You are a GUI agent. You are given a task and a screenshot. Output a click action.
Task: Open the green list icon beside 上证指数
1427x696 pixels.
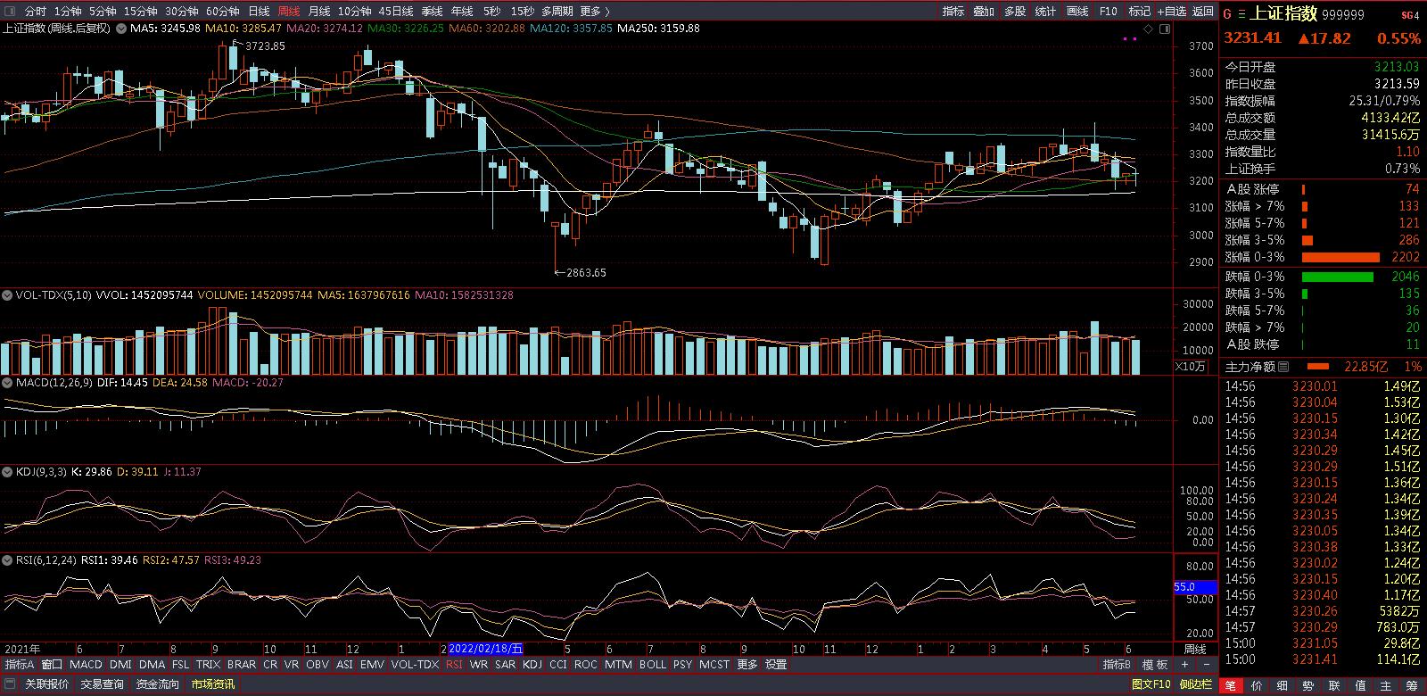click(x=1241, y=13)
